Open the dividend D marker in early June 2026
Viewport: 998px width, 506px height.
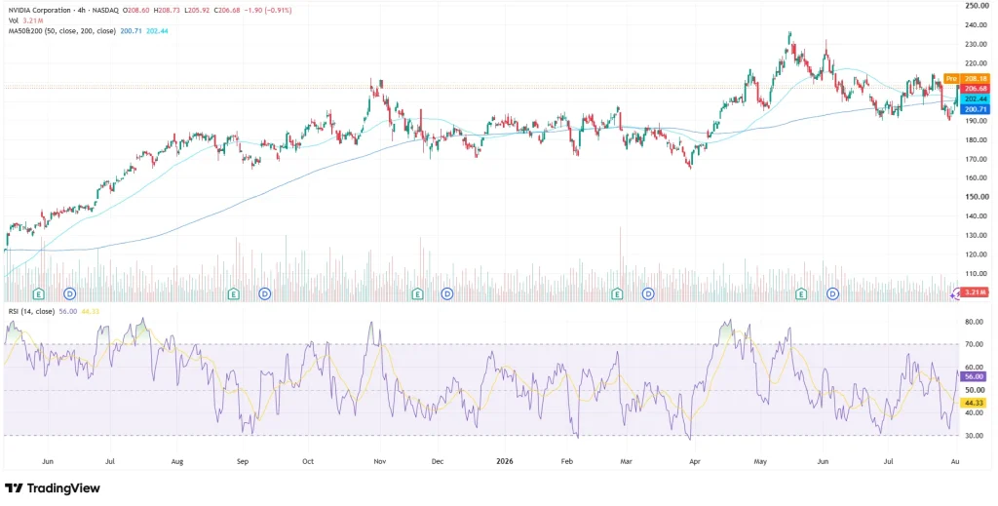832,294
